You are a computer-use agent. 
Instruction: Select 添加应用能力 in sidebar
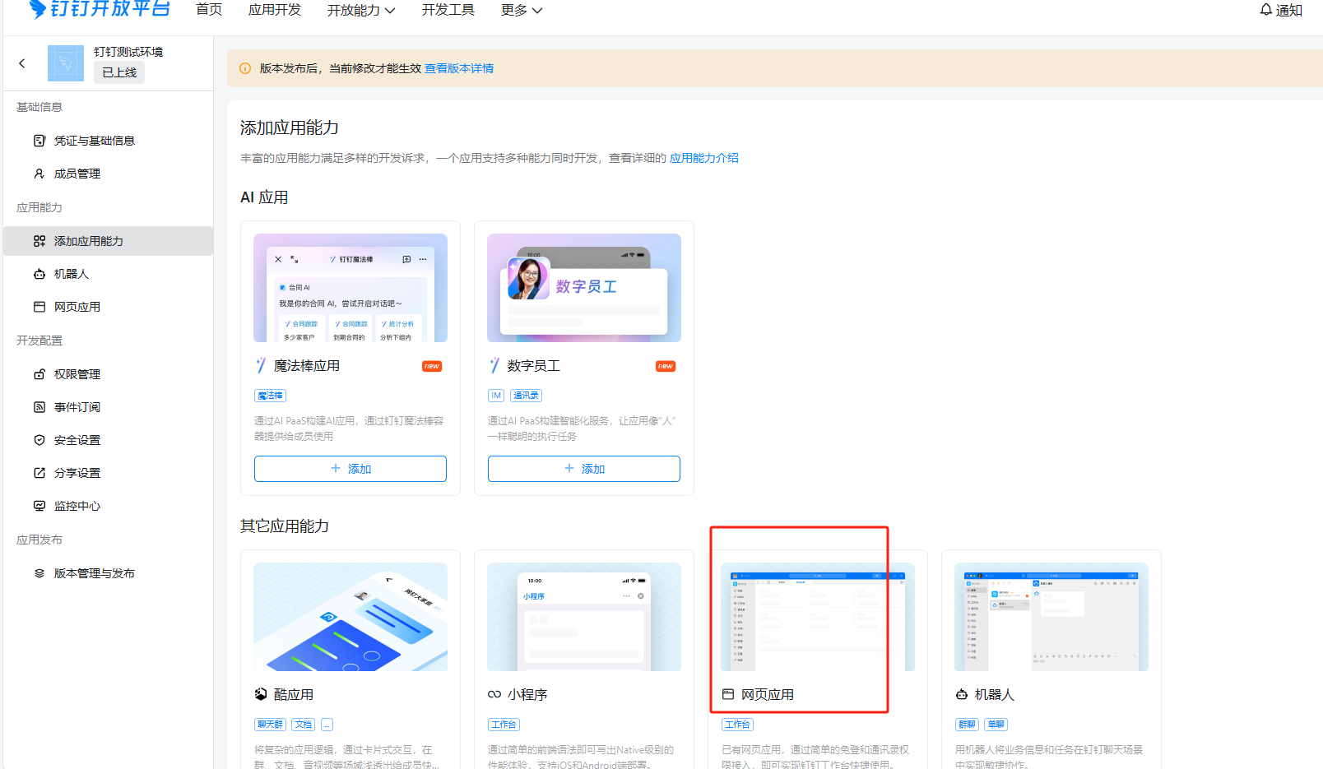click(109, 241)
